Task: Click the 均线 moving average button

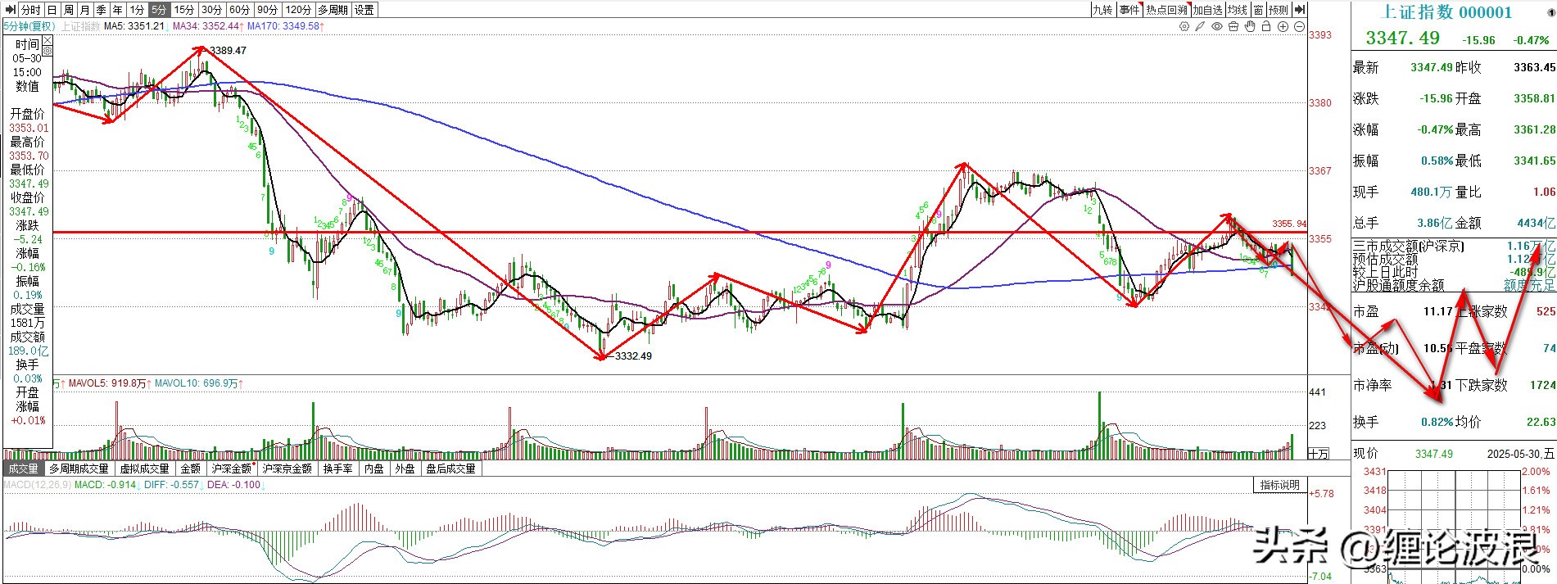Action: point(1238,10)
